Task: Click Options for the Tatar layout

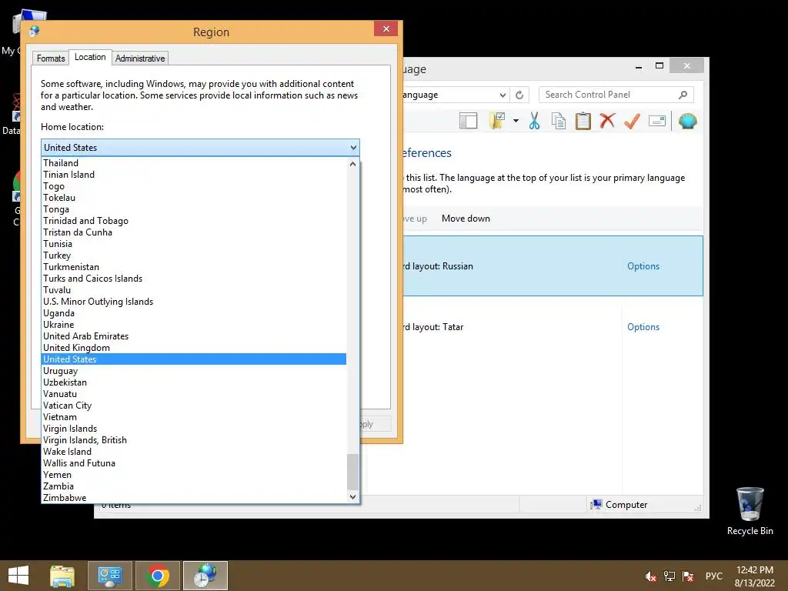Action: 643,327
